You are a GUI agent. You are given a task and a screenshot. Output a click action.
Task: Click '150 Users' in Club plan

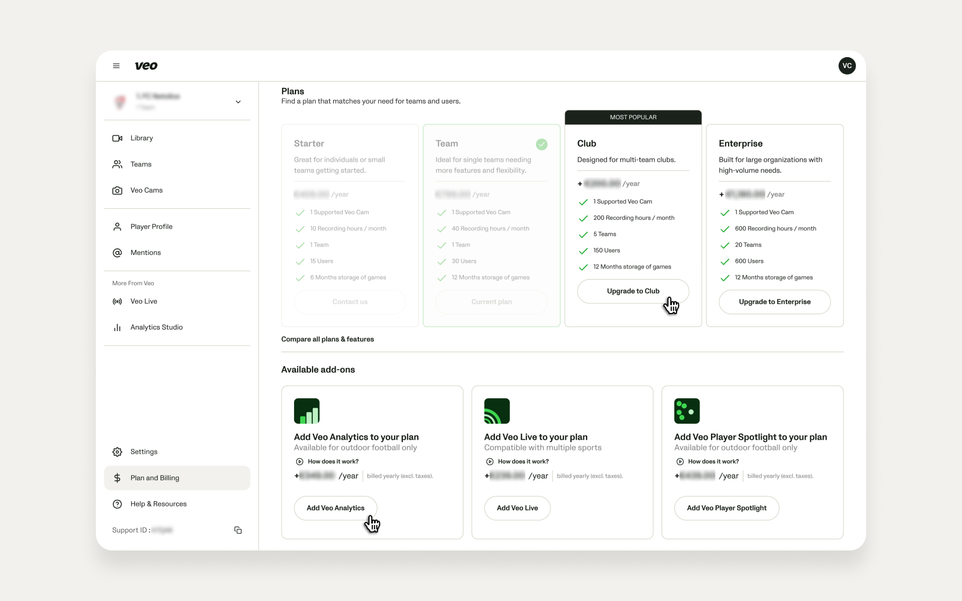click(607, 250)
